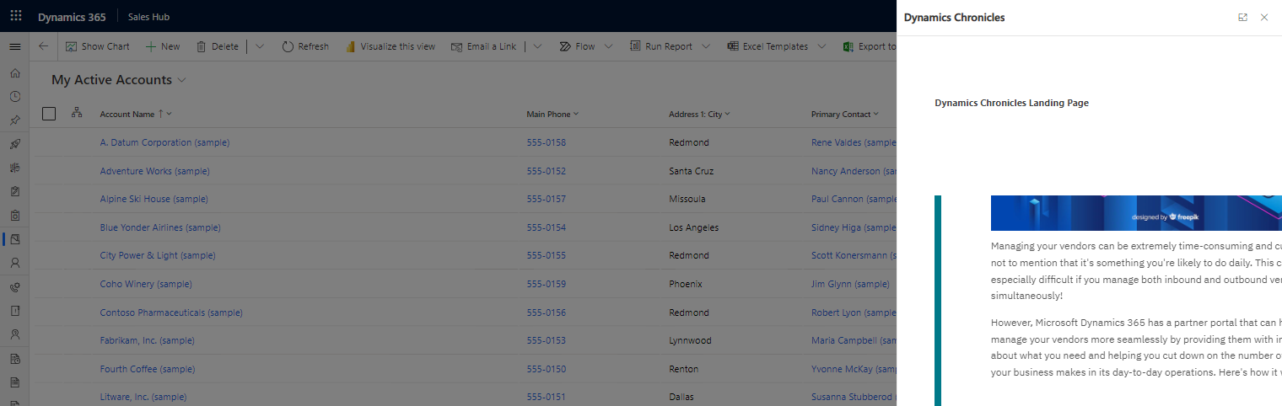
Task: Click the Dynamics Chronicles Landing Page heading
Action: click(x=1011, y=103)
